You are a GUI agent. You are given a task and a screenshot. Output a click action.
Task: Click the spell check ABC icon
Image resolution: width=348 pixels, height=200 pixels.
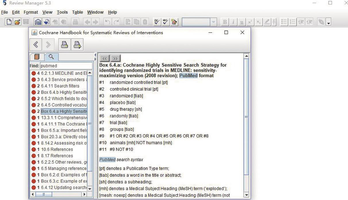pyautogui.click(x=165, y=22)
